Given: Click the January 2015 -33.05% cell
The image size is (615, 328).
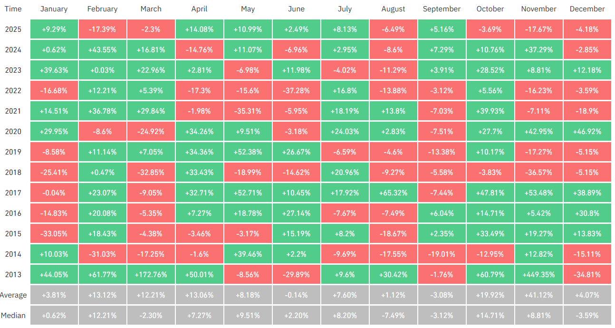Looking at the screenshot, I should tap(54, 233).
